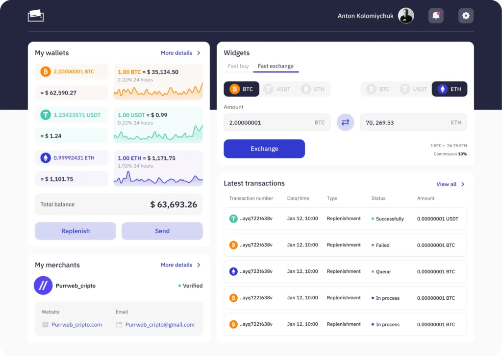Click the Tether icon on USDT transaction

click(x=233, y=219)
